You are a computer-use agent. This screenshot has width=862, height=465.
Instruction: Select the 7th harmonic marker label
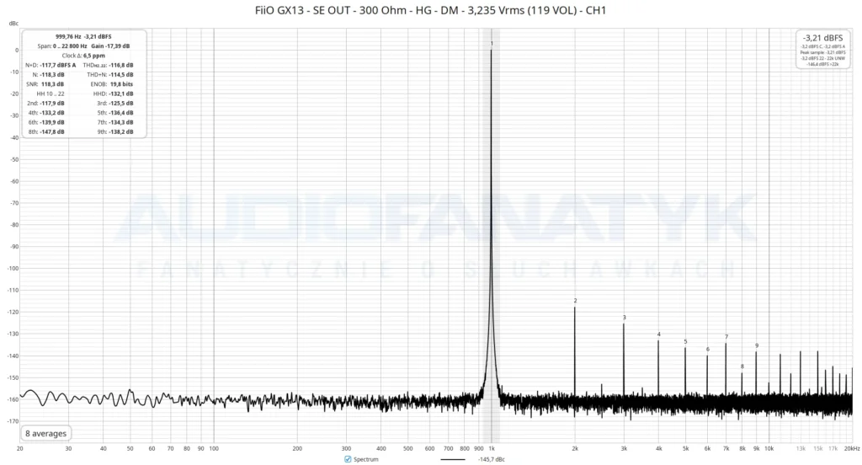click(726, 337)
